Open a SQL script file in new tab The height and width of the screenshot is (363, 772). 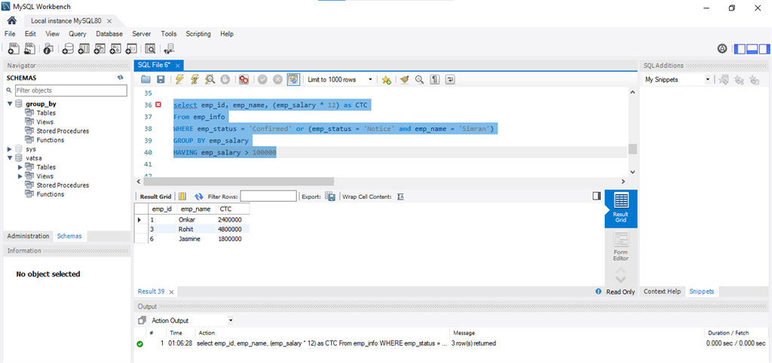(30, 48)
